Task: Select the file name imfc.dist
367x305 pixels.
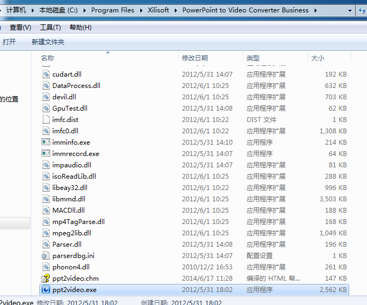Action: 65,120
